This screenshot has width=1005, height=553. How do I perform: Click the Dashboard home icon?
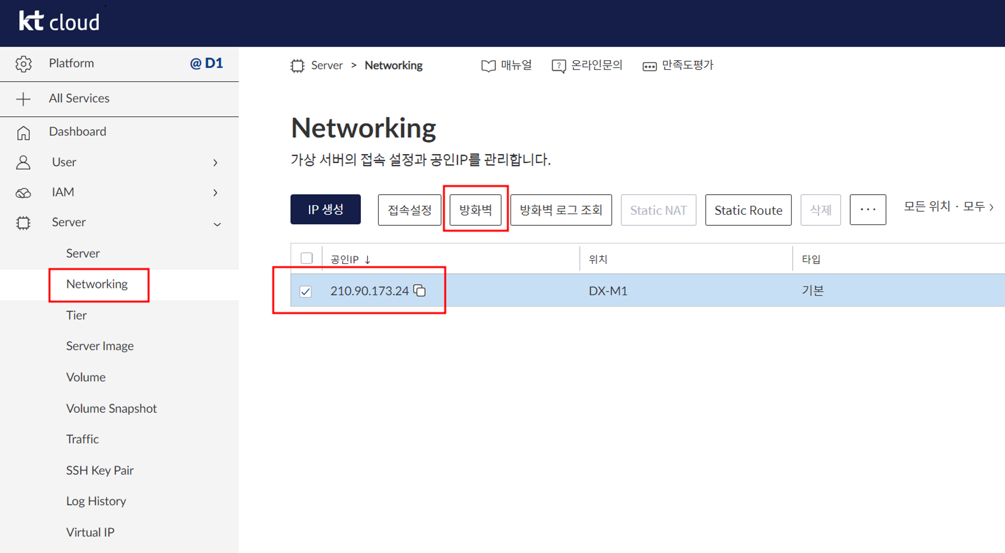(x=24, y=132)
